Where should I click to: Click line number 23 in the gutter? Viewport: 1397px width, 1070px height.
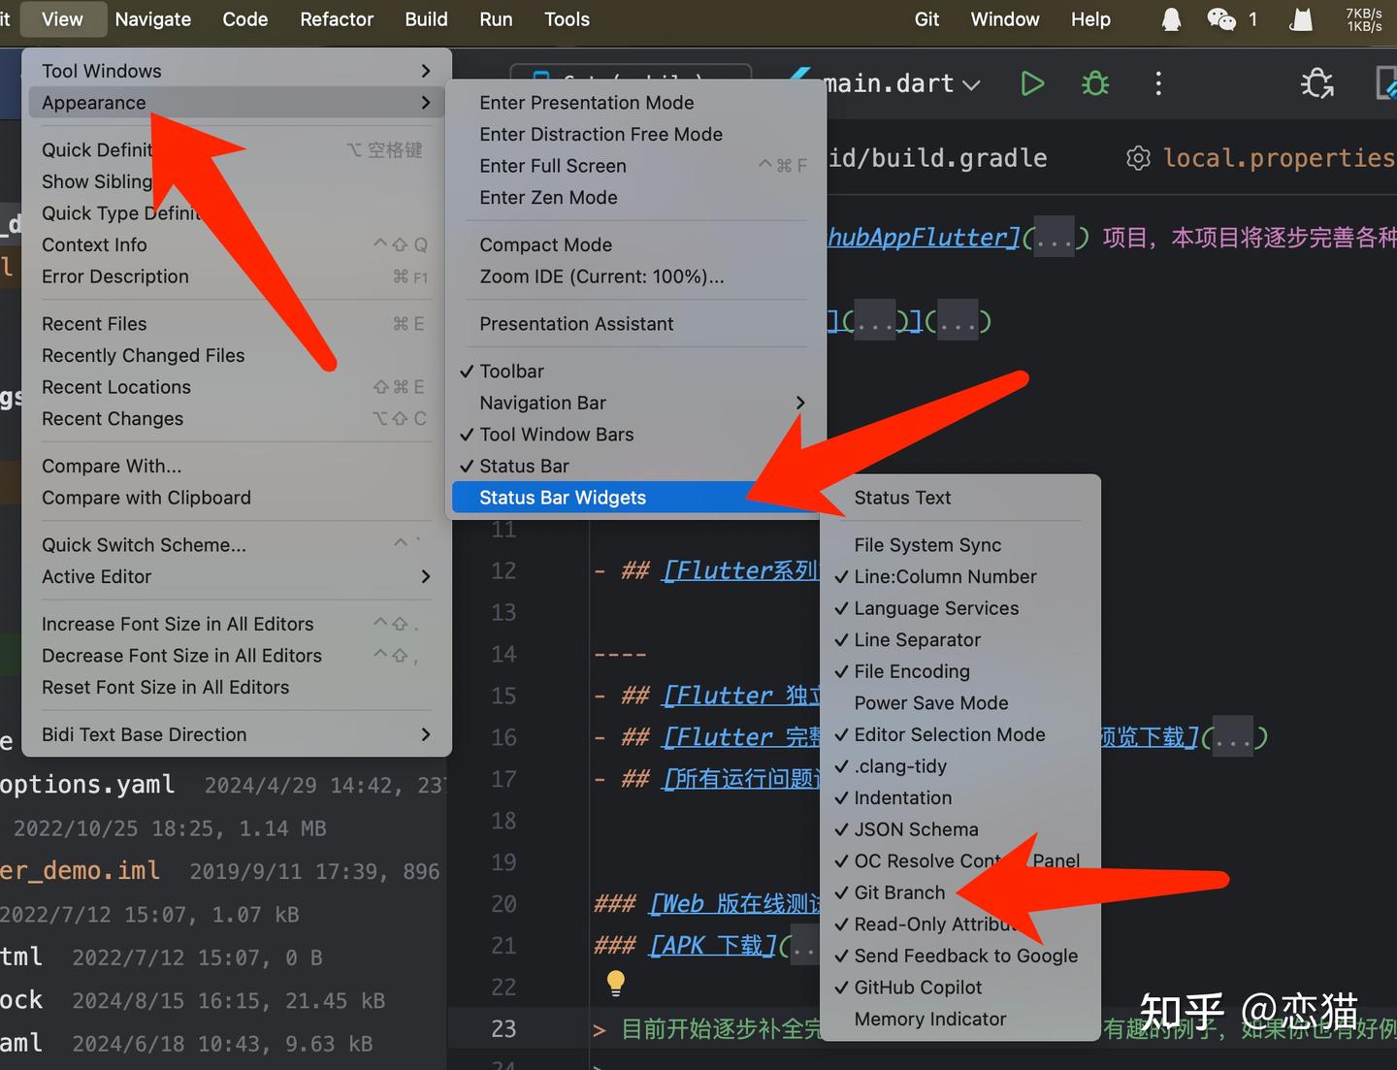pyautogui.click(x=504, y=1028)
